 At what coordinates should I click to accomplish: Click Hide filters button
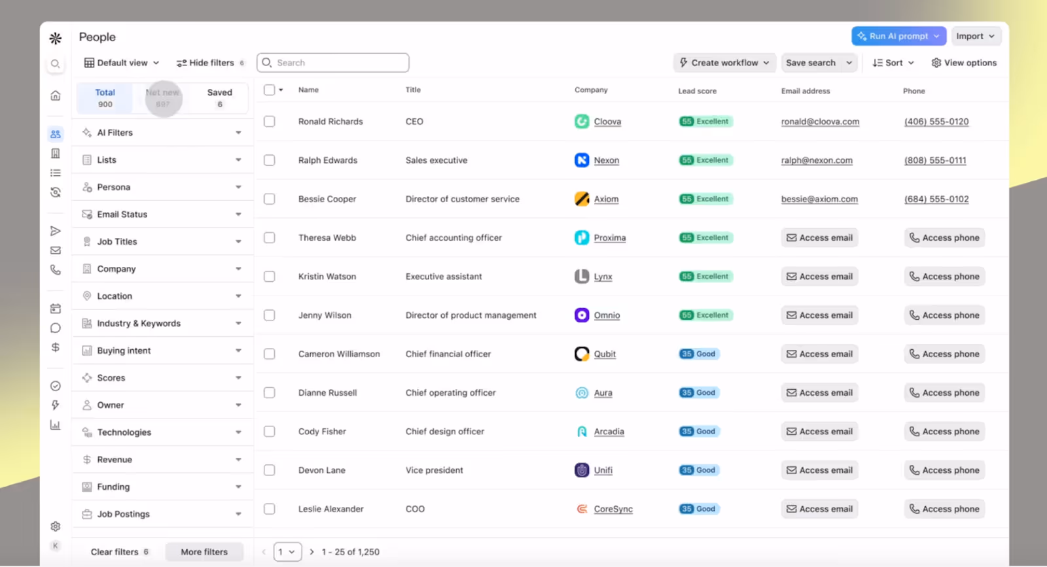pyautogui.click(x=210, y=63)
